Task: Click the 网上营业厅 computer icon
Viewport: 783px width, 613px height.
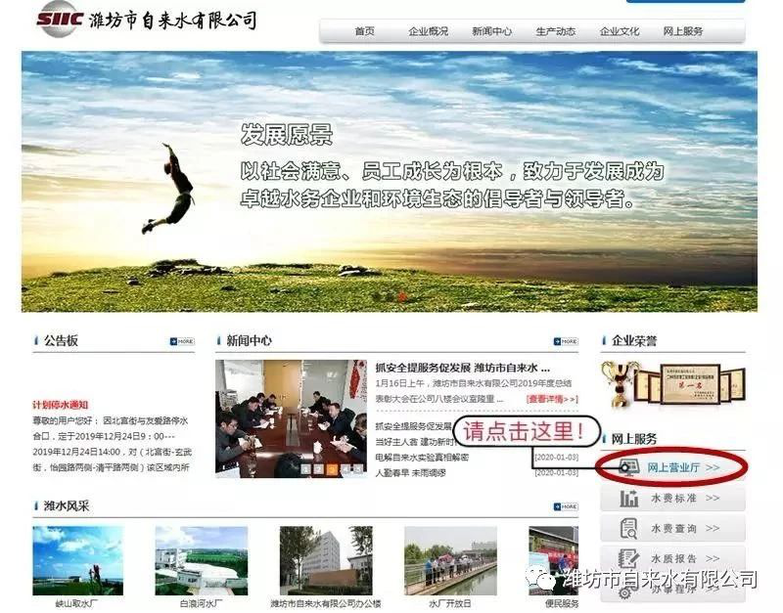Action: coord(627,467)
